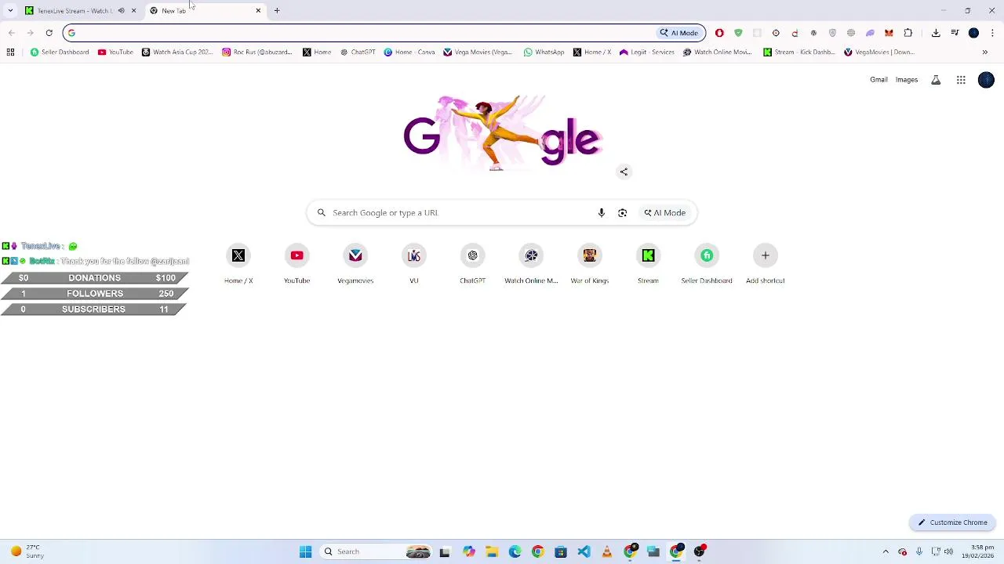Open a new tab with plus button
Viewport: 1004px width, 564px height.
tap(277, 10)
